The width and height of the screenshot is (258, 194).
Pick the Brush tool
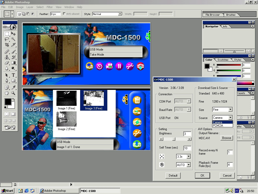point(13,52)
